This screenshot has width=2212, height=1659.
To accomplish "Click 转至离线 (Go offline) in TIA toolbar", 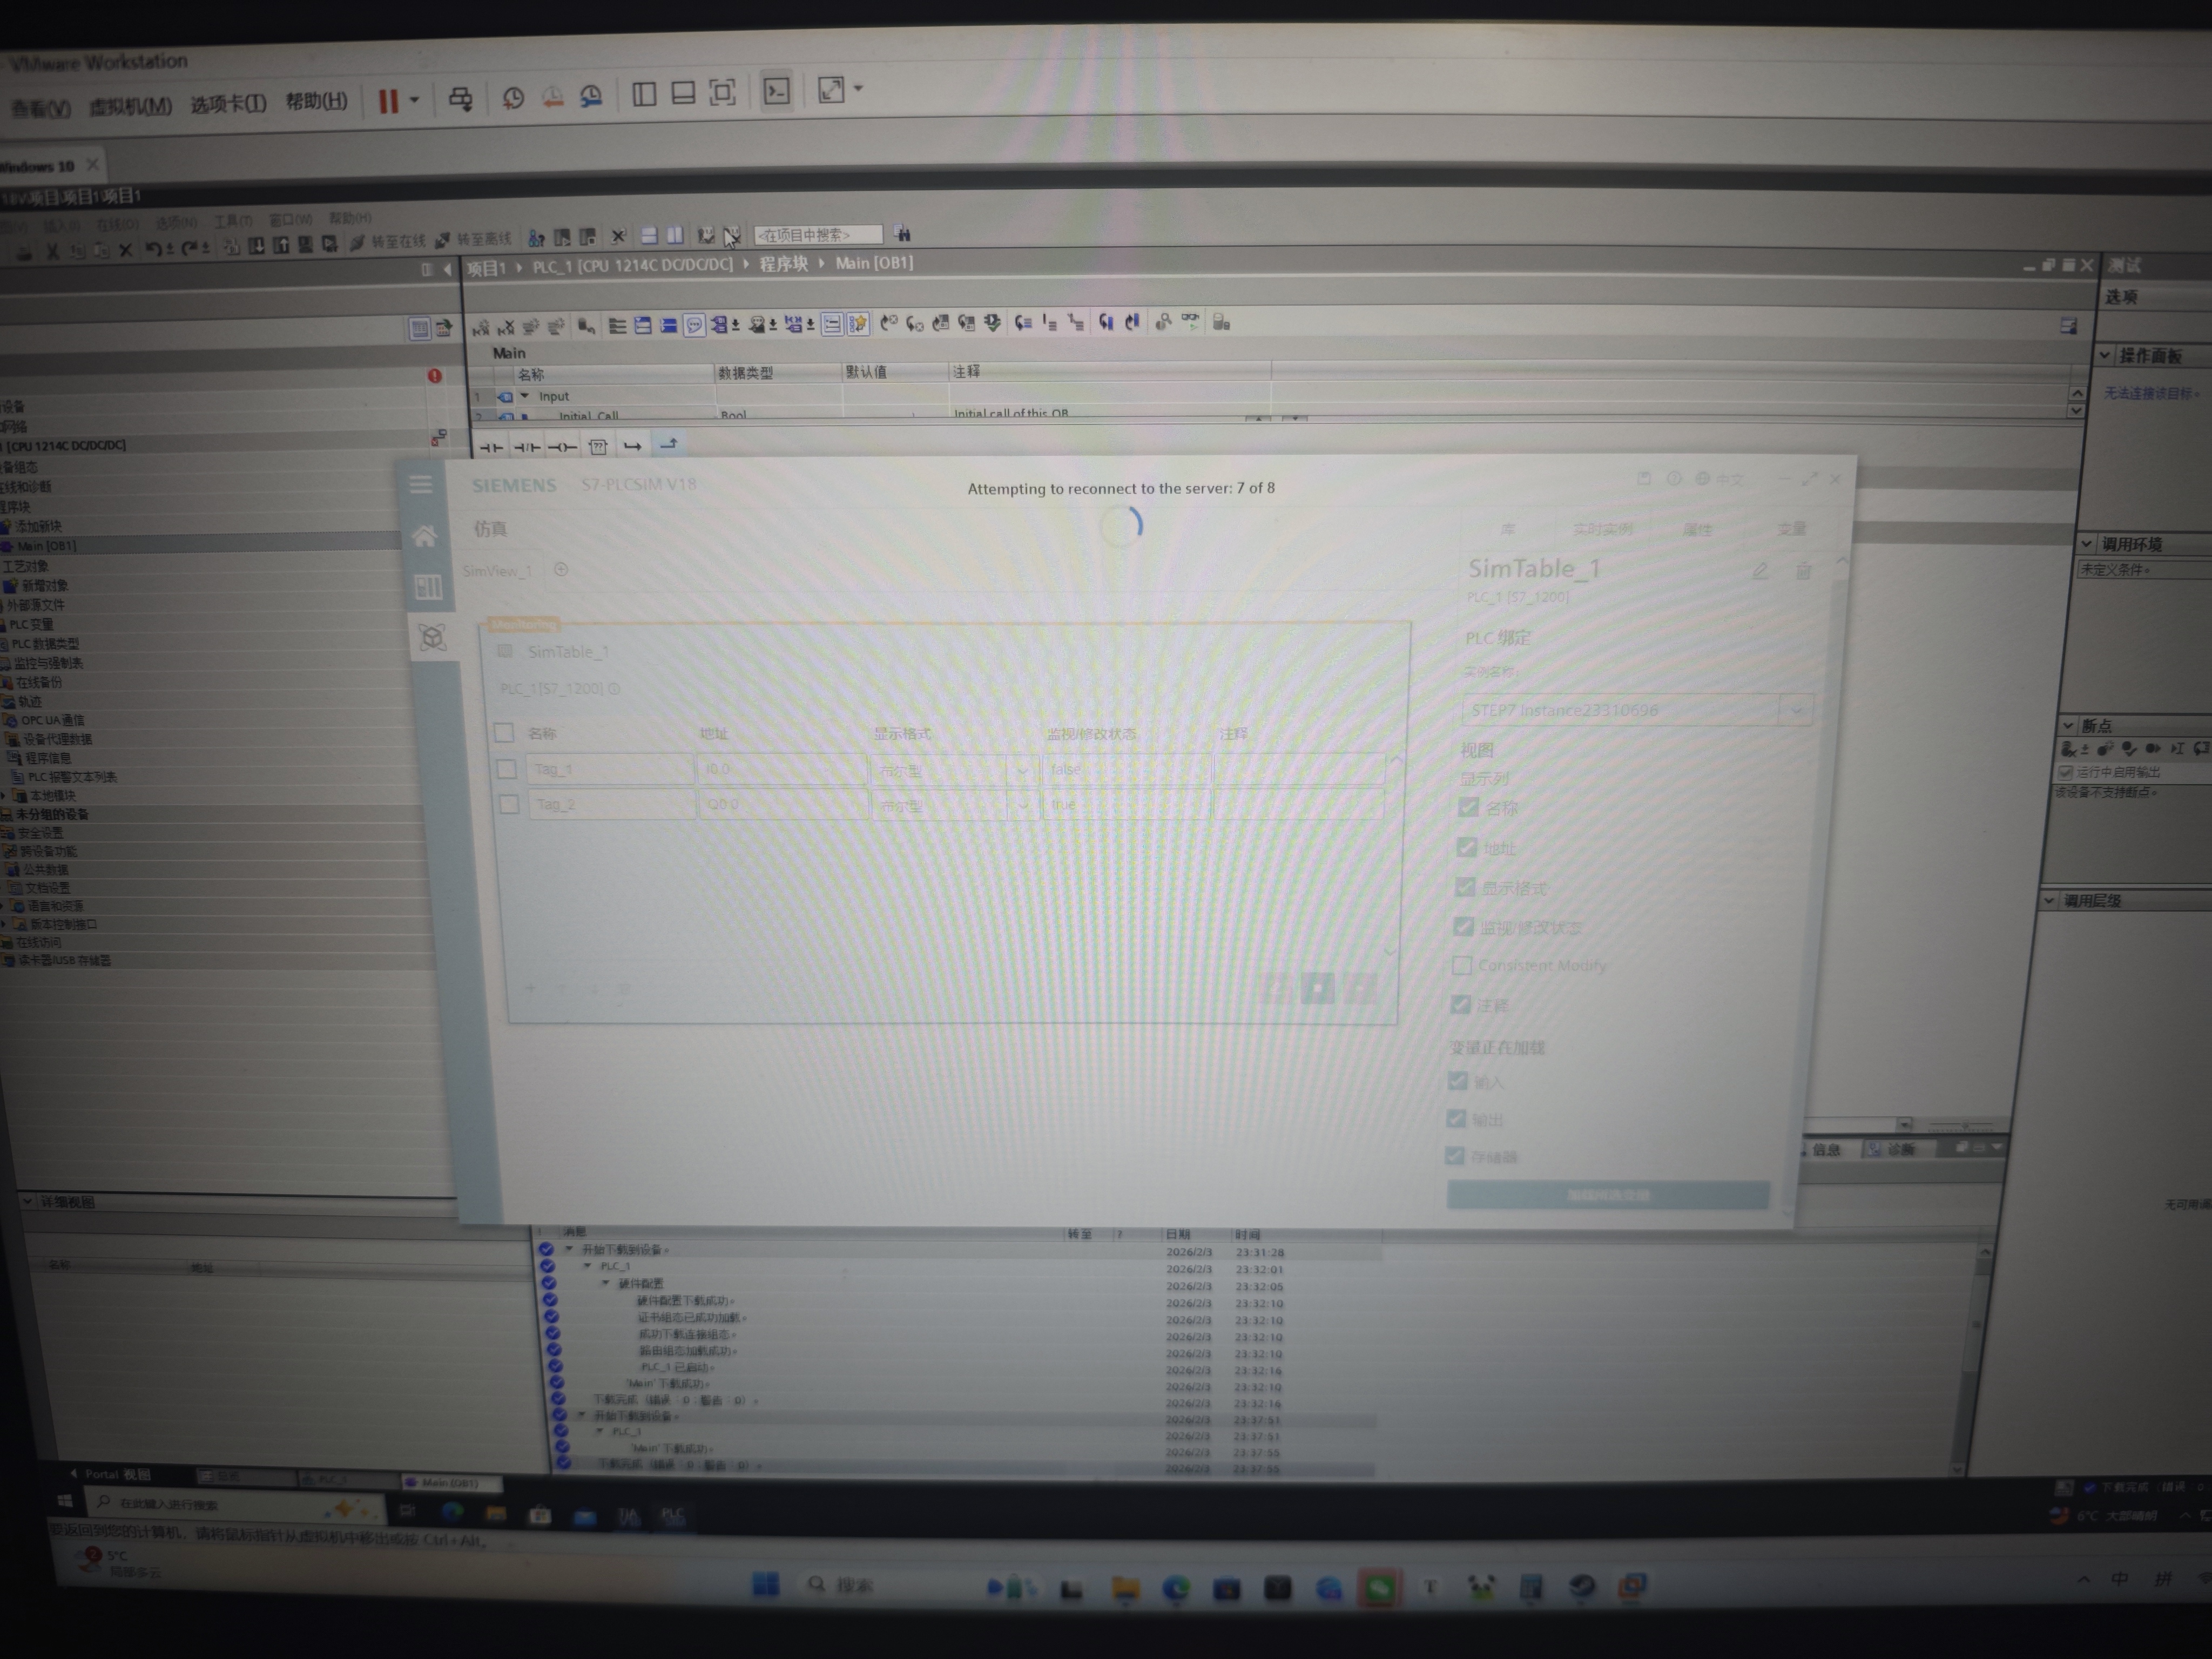I will click(x=474, y=240).
